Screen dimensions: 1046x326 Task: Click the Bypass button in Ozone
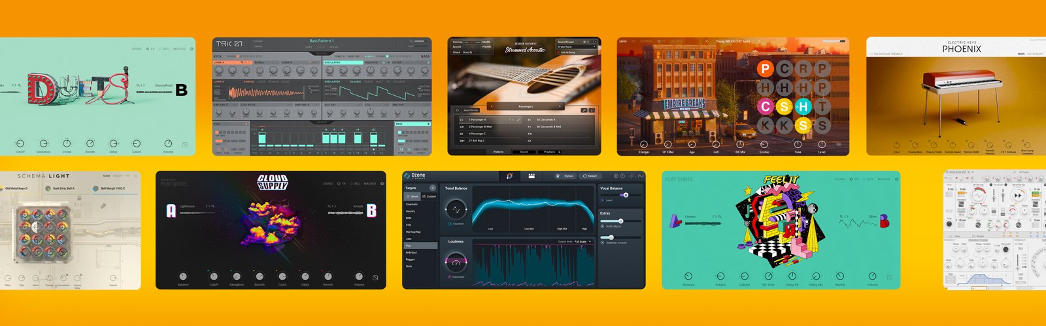[566, 176]
